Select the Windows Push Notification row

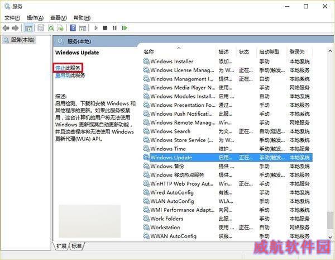(228, 114)
